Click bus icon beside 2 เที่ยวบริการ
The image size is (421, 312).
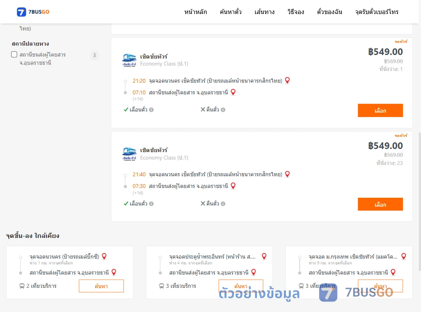[22, 286]
